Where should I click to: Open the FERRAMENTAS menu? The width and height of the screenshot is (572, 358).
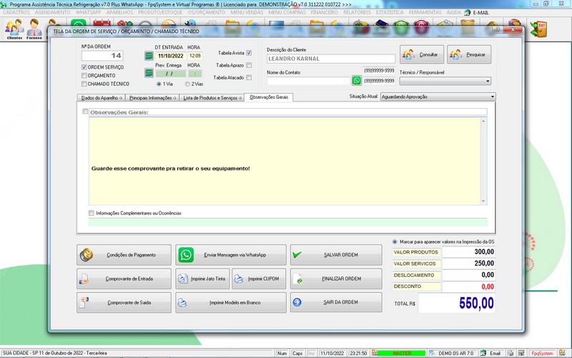[425, 12]
